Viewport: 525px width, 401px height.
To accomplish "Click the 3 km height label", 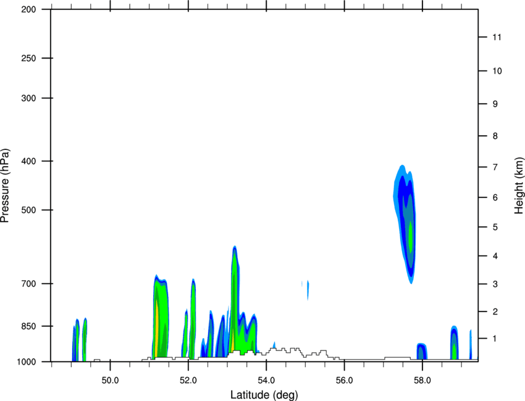I will [x=495, y=284].
